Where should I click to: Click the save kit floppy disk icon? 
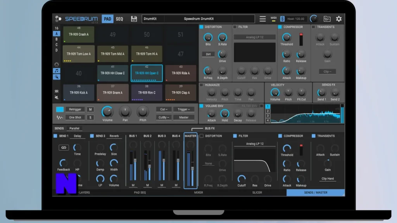pos(134,19)
